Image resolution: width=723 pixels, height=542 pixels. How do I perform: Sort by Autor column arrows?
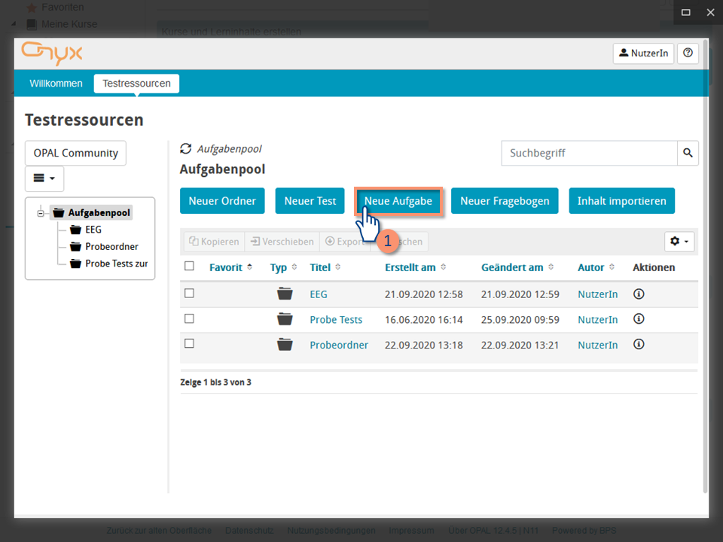click(612, 266)
